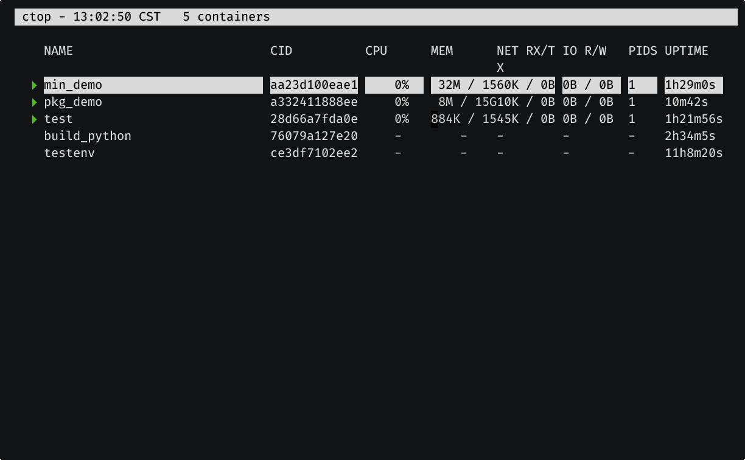Click the green status arrow next to test
Viewport: 745px width, 460px height.
pyautogui.click(x=35, y=119)
